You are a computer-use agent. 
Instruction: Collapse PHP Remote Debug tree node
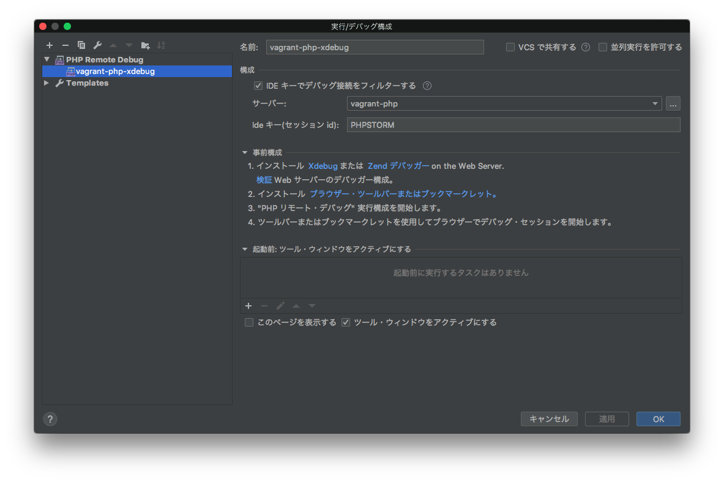(47, 59)
